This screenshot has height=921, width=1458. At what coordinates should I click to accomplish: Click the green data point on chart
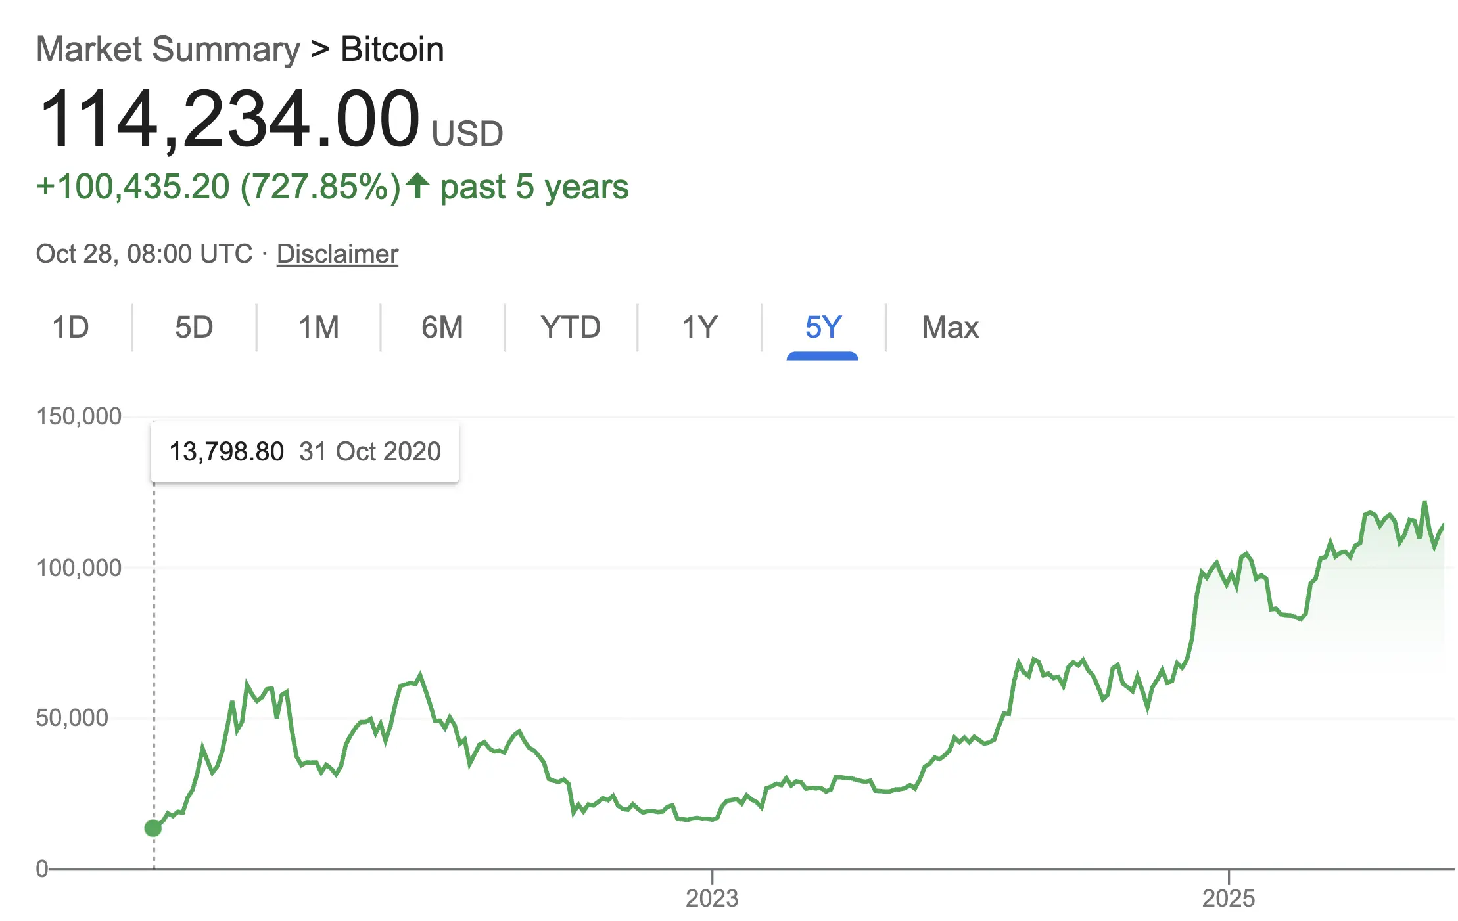[x=153, y=828]
